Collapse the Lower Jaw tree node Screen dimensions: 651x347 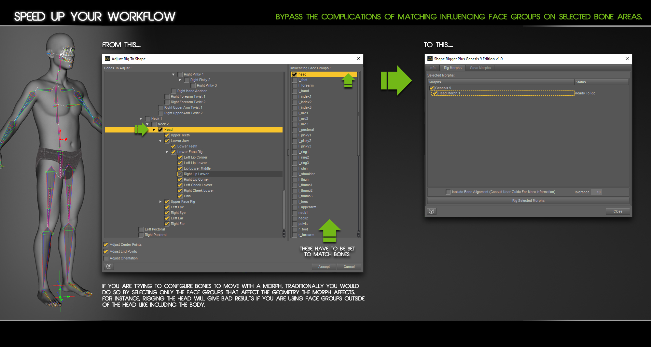pos(160,141)
